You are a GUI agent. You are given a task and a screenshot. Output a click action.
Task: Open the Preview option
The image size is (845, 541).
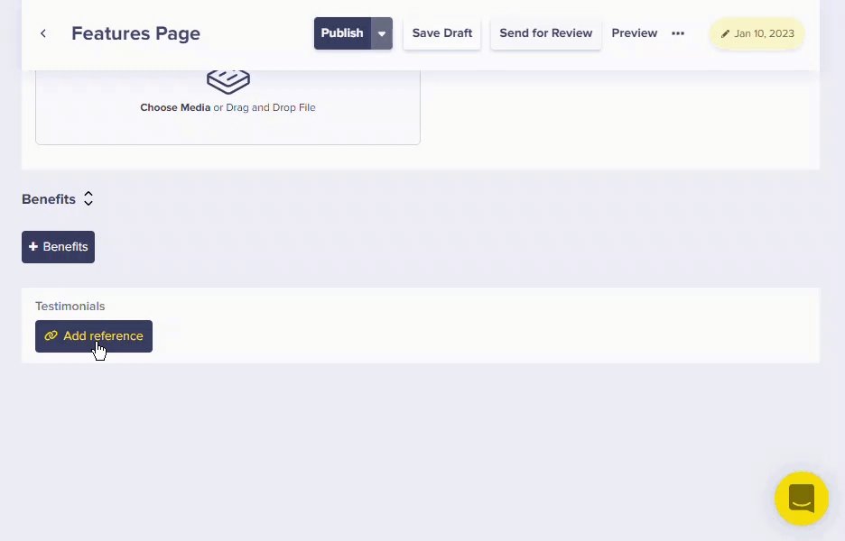pyautogui.click(x=634, y=33)
